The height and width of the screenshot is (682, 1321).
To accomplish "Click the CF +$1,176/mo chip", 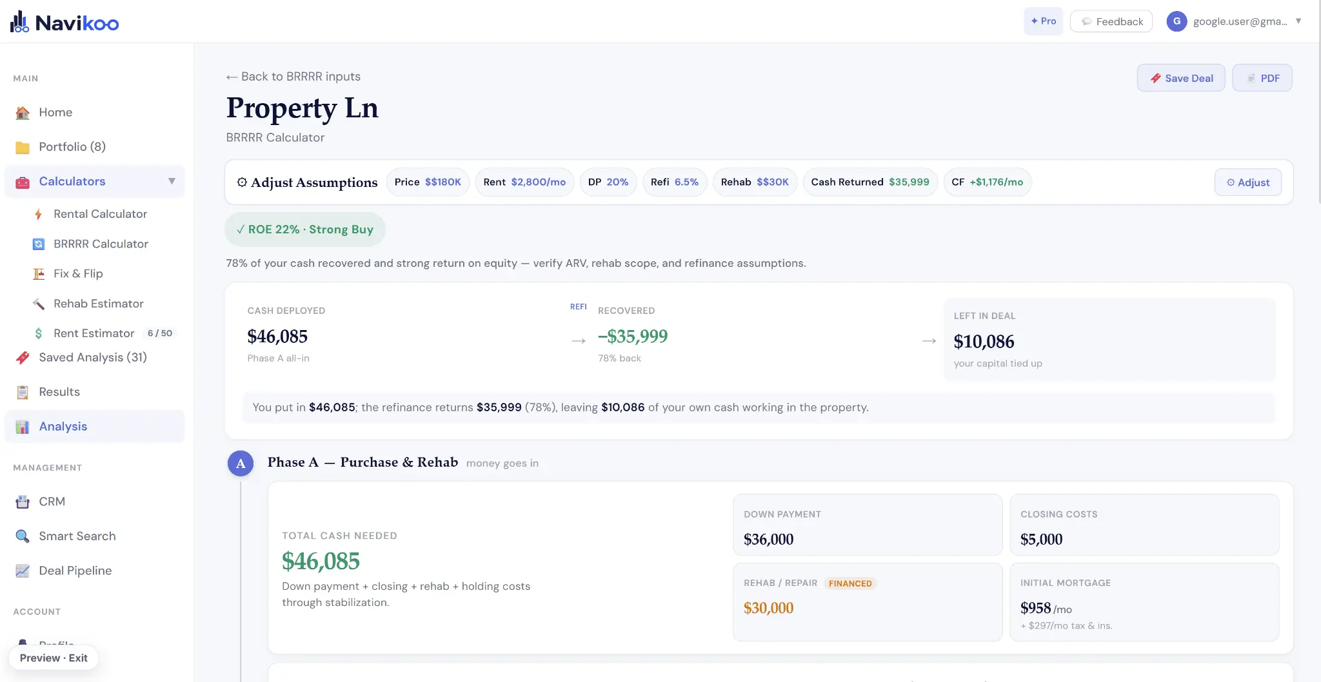I will 988,182.
